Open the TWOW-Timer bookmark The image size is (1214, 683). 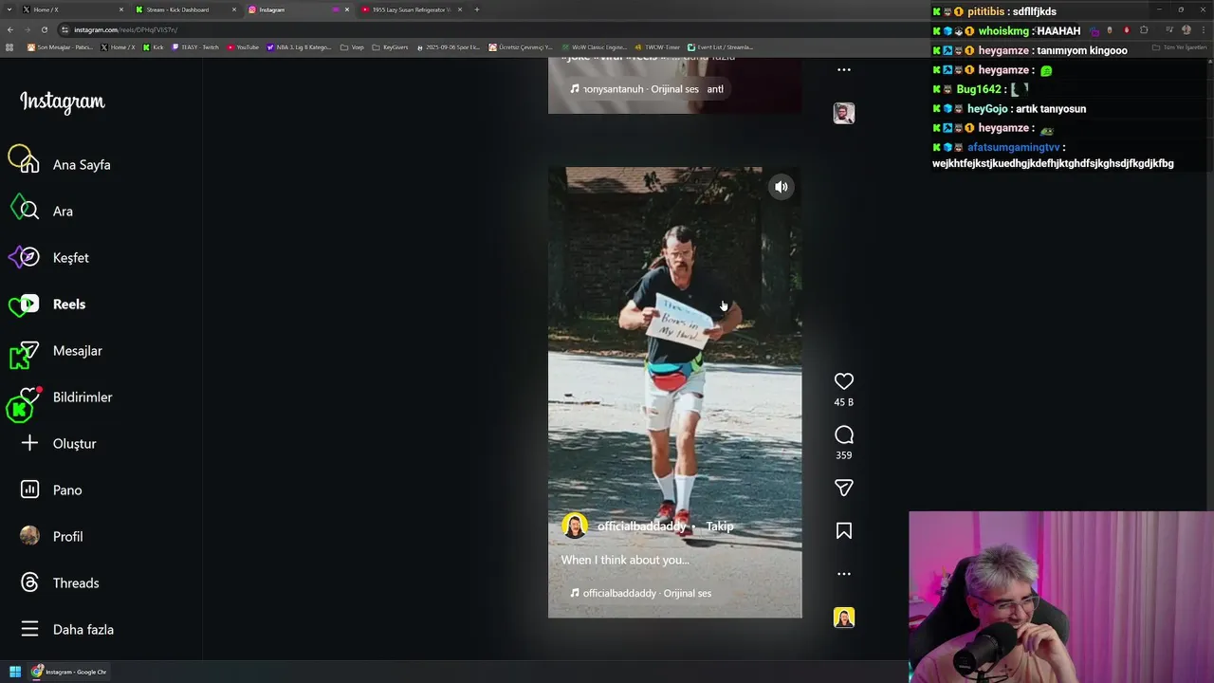[x=658, y=46]
